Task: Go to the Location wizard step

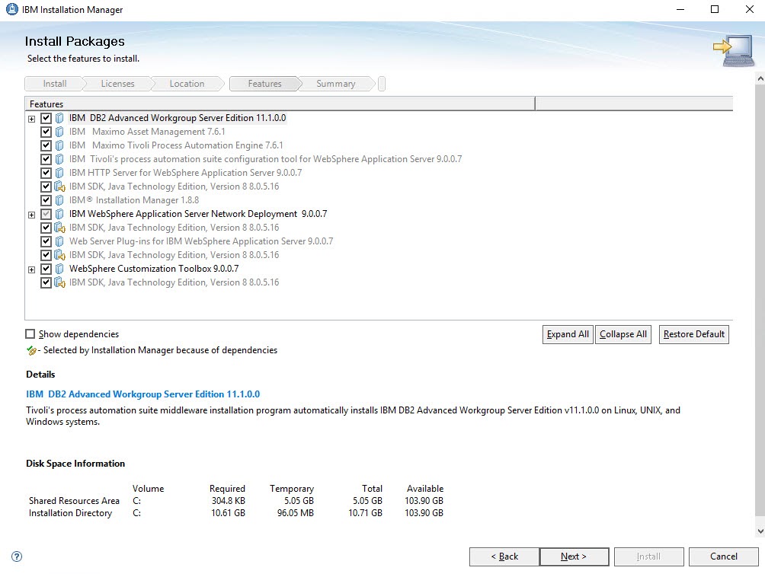Action: (187, 84)
